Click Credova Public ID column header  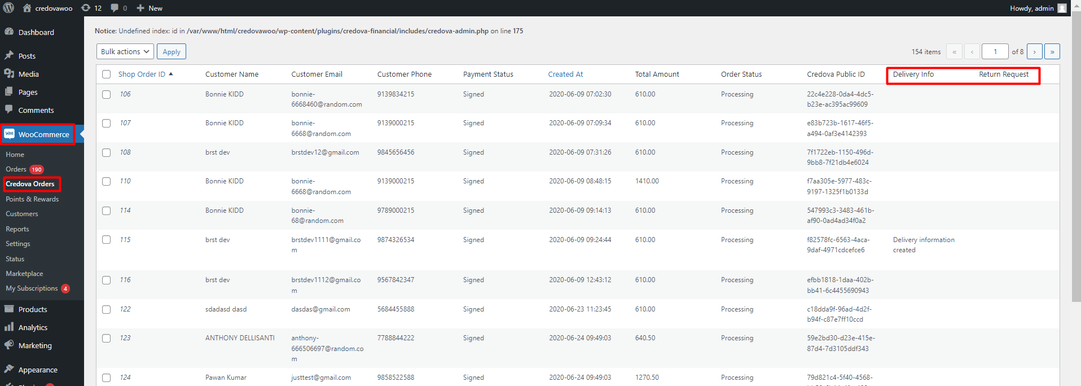coord(836,74)
